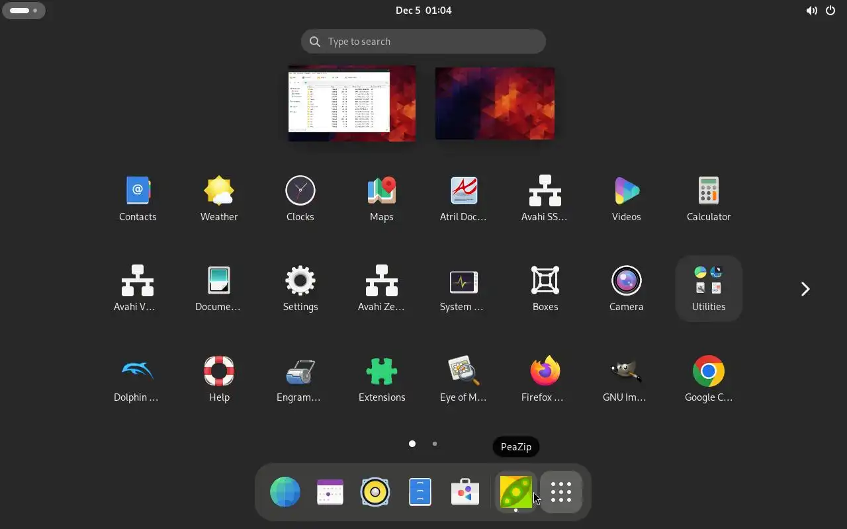Viewport: 847px width, 529px height.
Task: Open the Settings gear app
Action: 300,288
